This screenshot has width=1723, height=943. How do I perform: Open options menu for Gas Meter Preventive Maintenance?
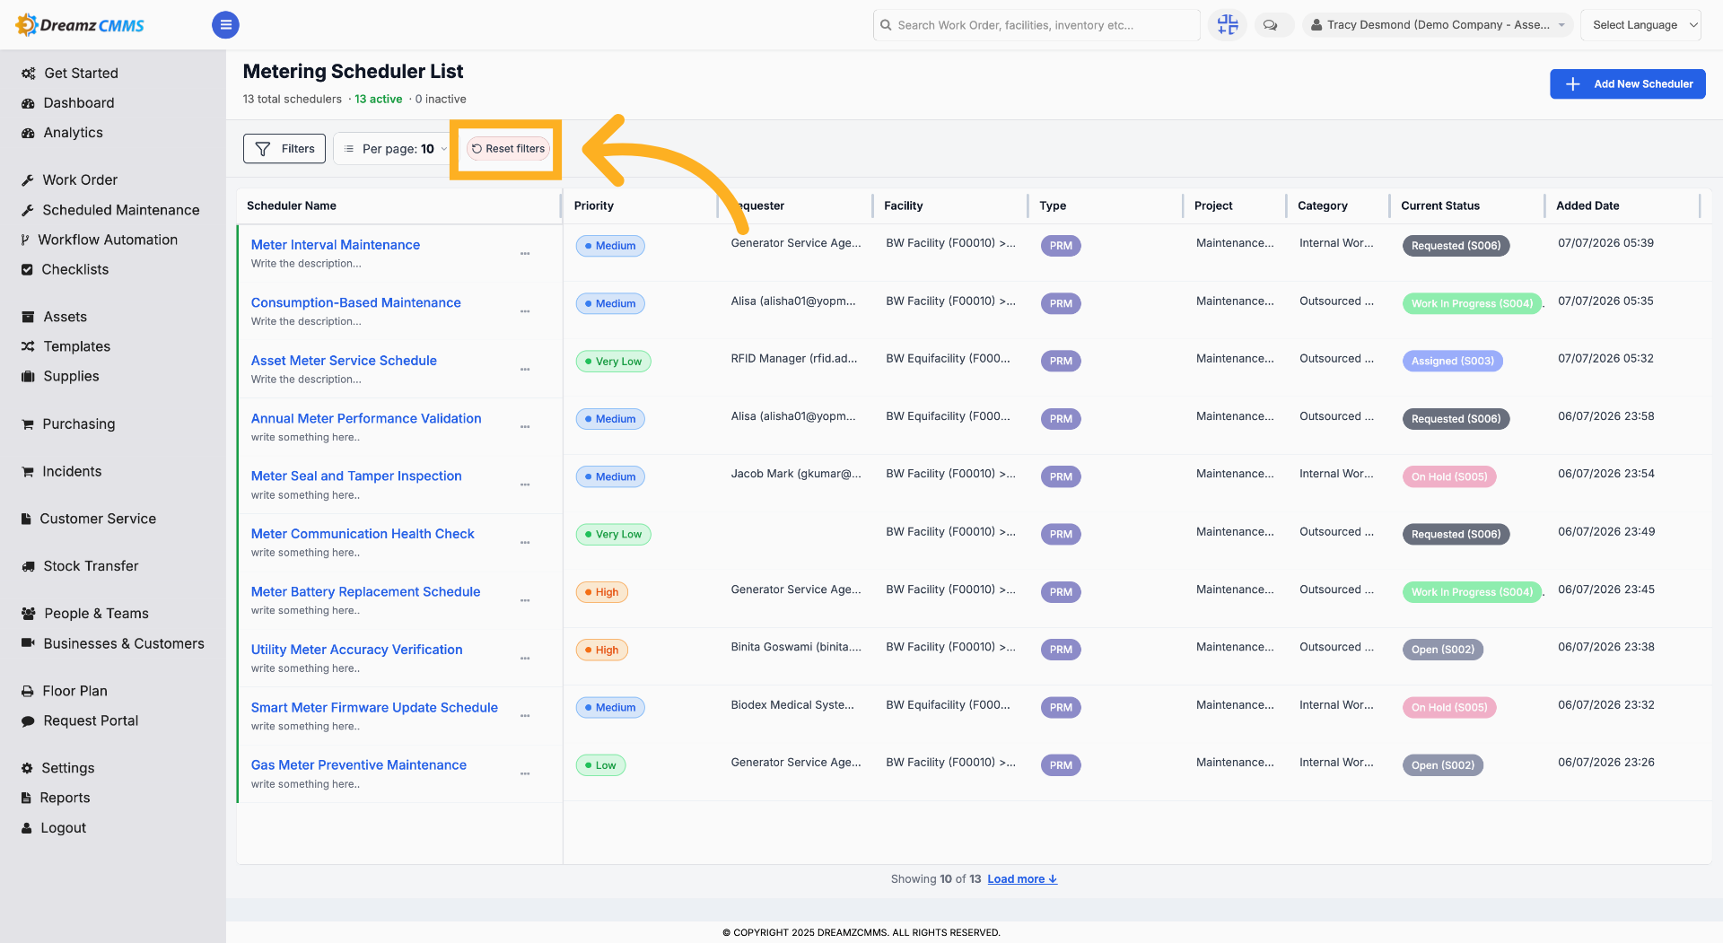point(525,773)
